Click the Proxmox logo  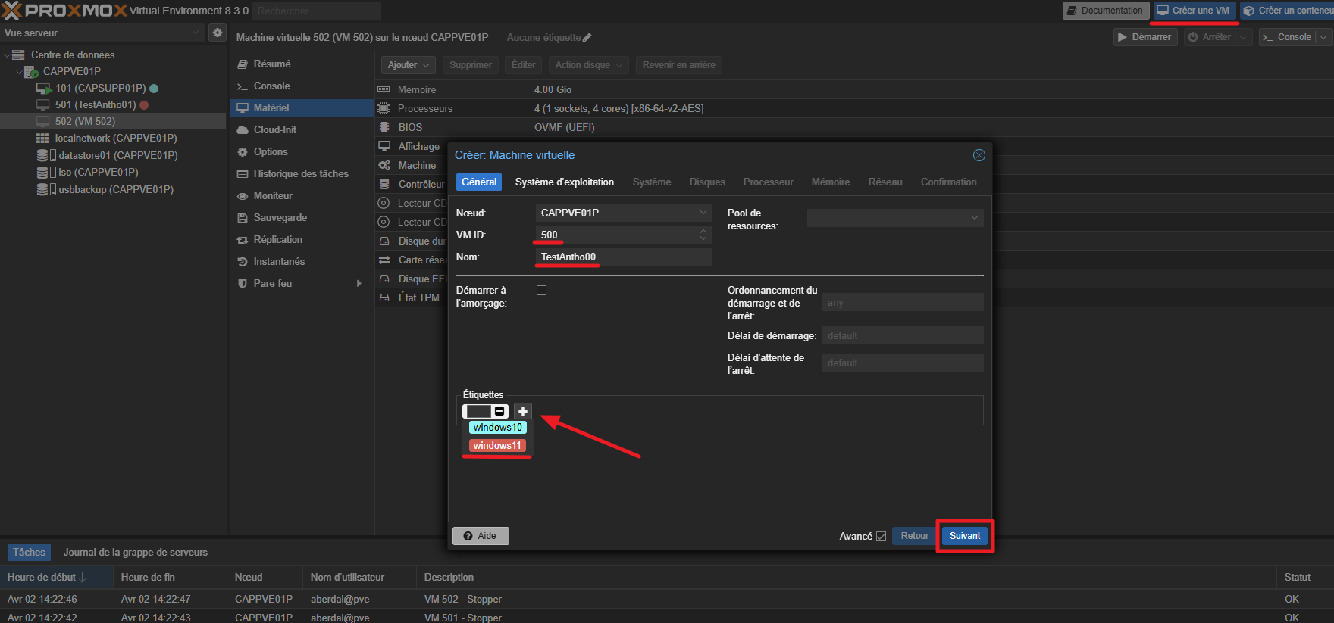[64, 11]
